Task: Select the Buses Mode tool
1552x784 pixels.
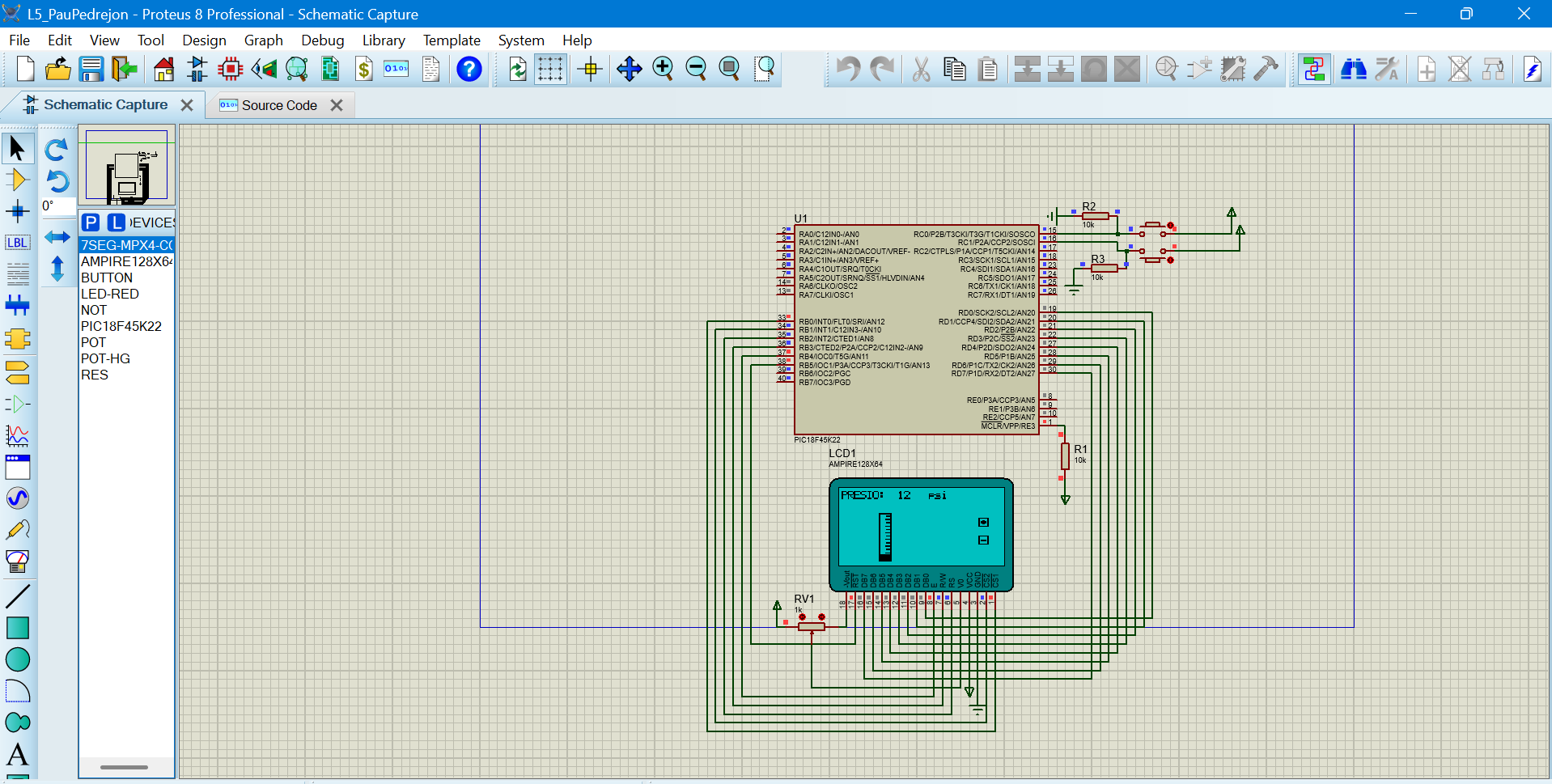Action: [x=17, y=306]
